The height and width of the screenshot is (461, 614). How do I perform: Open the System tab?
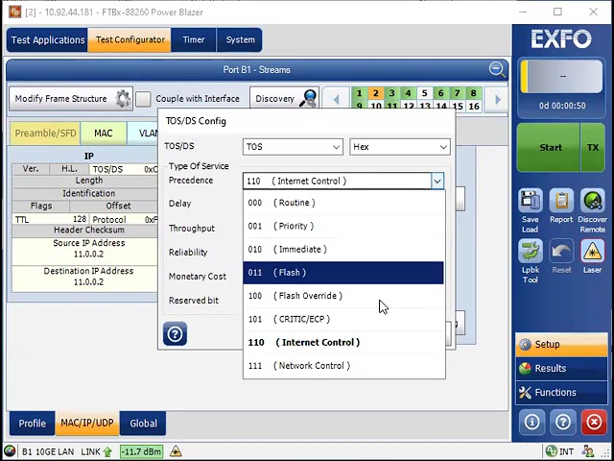point(240,40)
